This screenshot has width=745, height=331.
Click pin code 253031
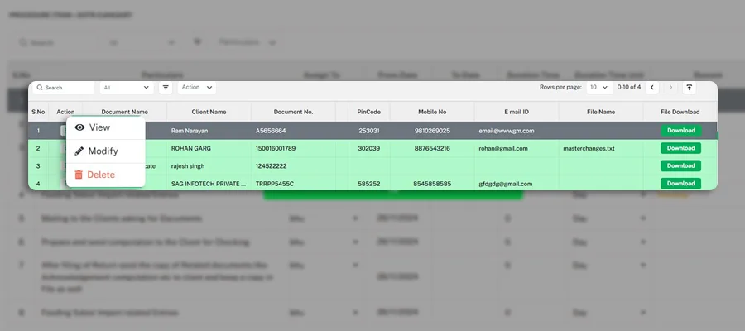369,131
